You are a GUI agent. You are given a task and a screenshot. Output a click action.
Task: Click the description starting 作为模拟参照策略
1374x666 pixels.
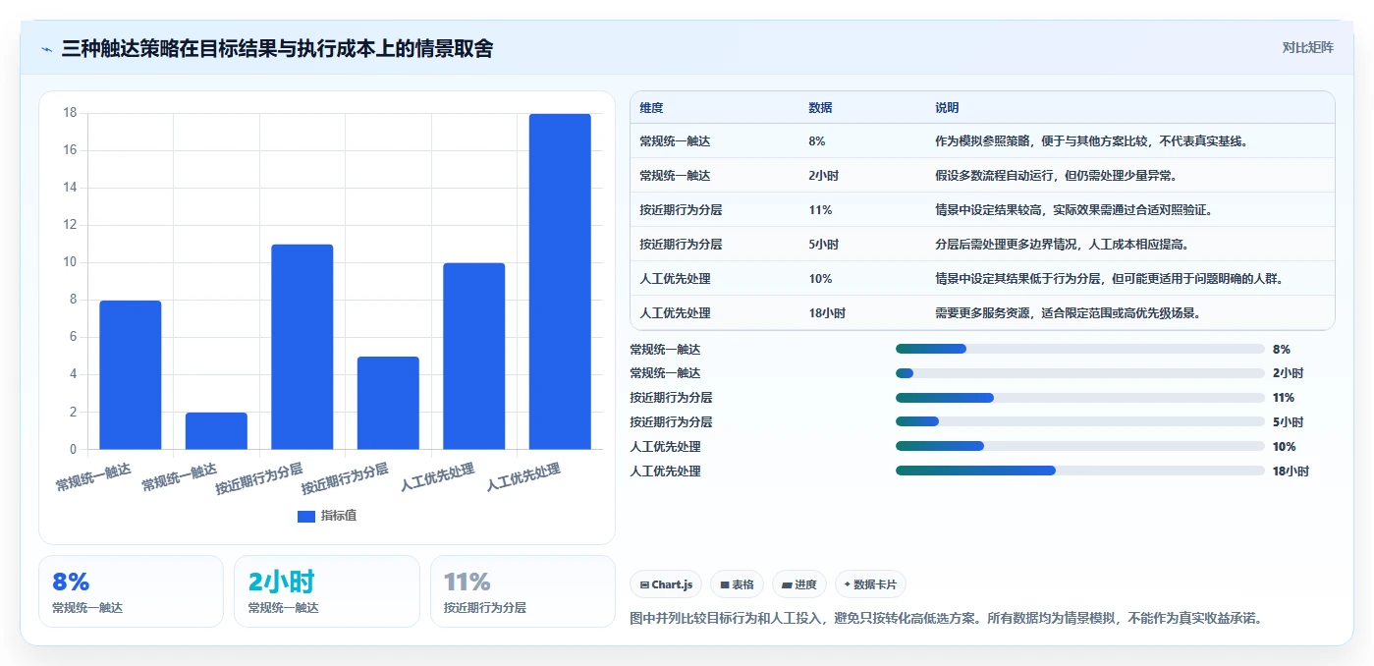(x=1091, y=141)
